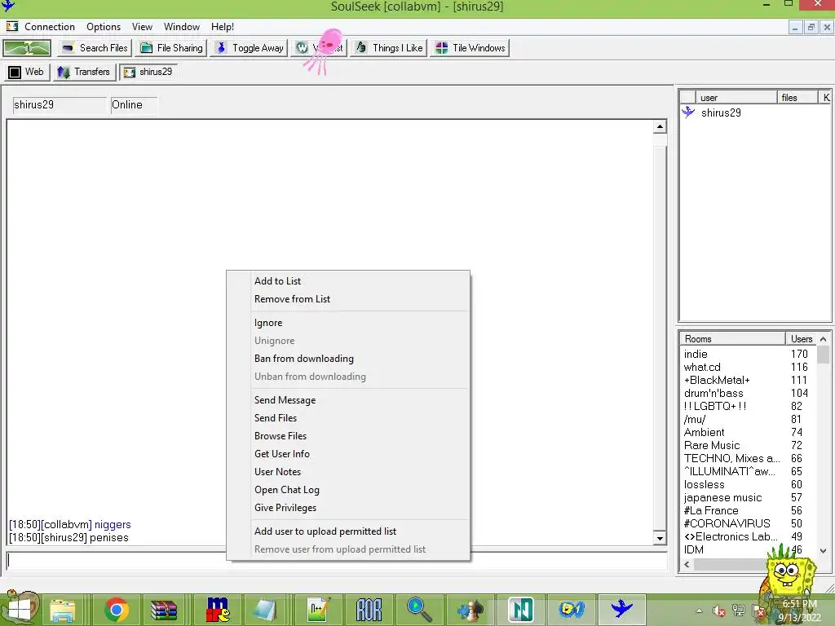Viewport: 835px width, 626px height.
Task: Click the user column header
Action: click(736, 98)
